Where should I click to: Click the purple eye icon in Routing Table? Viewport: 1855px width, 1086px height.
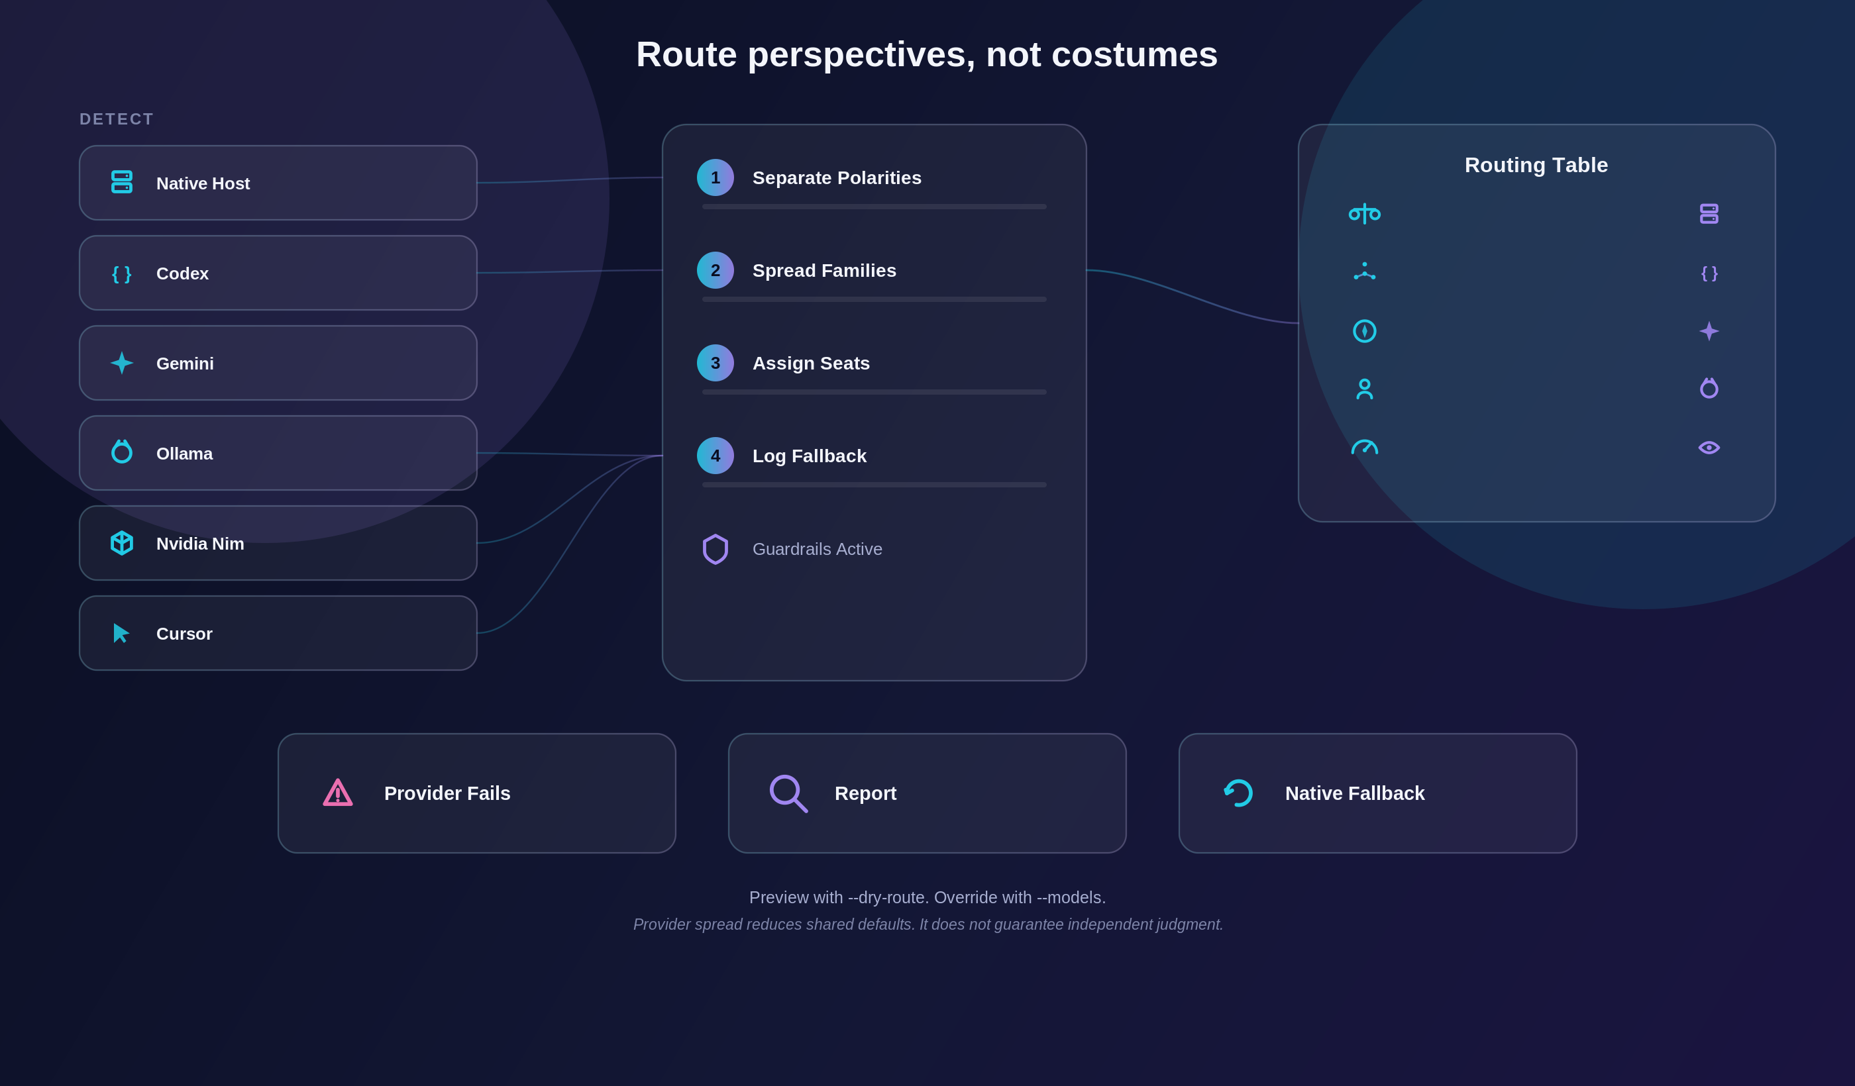coord(1709,448)
